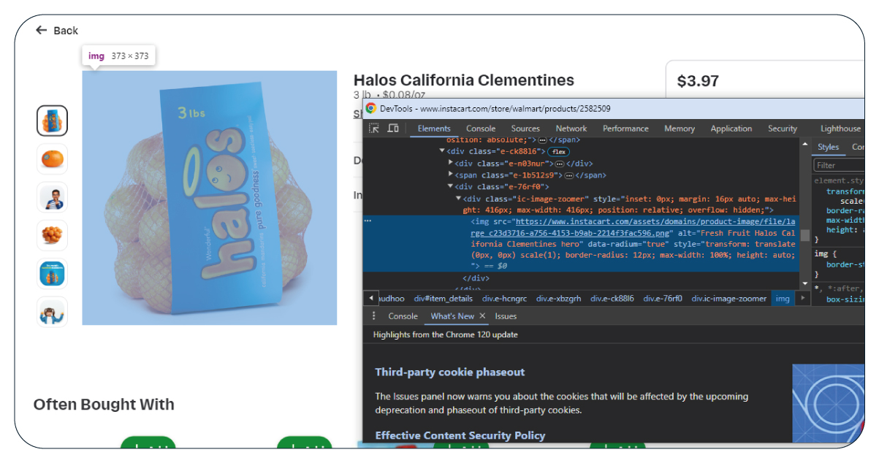Open the Performance tab

coord(625,129)
